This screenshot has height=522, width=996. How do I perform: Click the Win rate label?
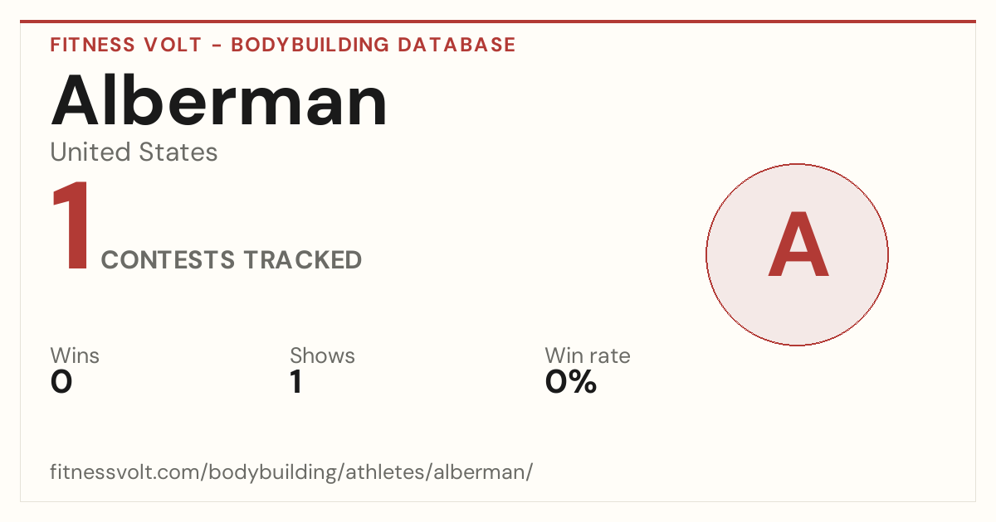(x=588, y=356)
